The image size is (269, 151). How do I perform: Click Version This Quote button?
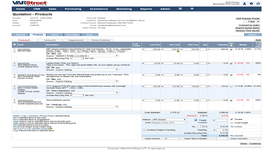[x=248, y=31]
